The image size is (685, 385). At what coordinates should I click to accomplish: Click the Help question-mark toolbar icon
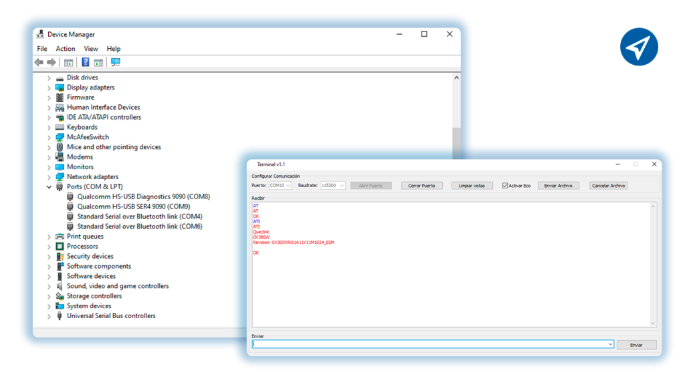coord(86,62)
